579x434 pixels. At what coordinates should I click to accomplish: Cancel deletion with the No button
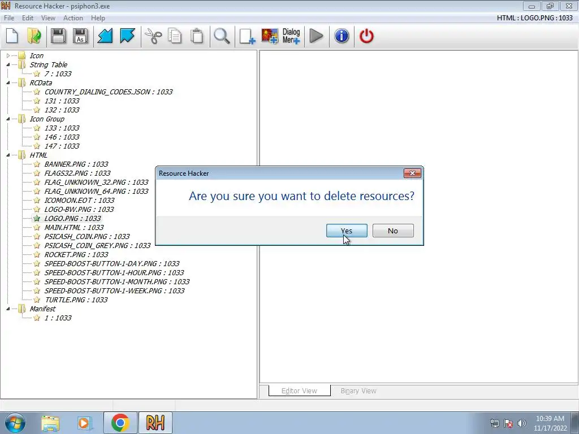(393, 231)
